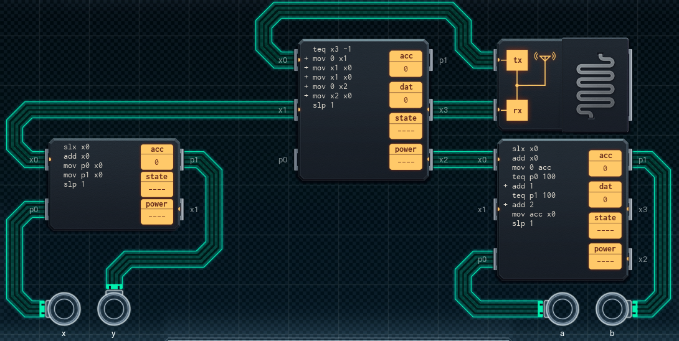Click the p1 pin on the center microcontroller

(431, 60)
